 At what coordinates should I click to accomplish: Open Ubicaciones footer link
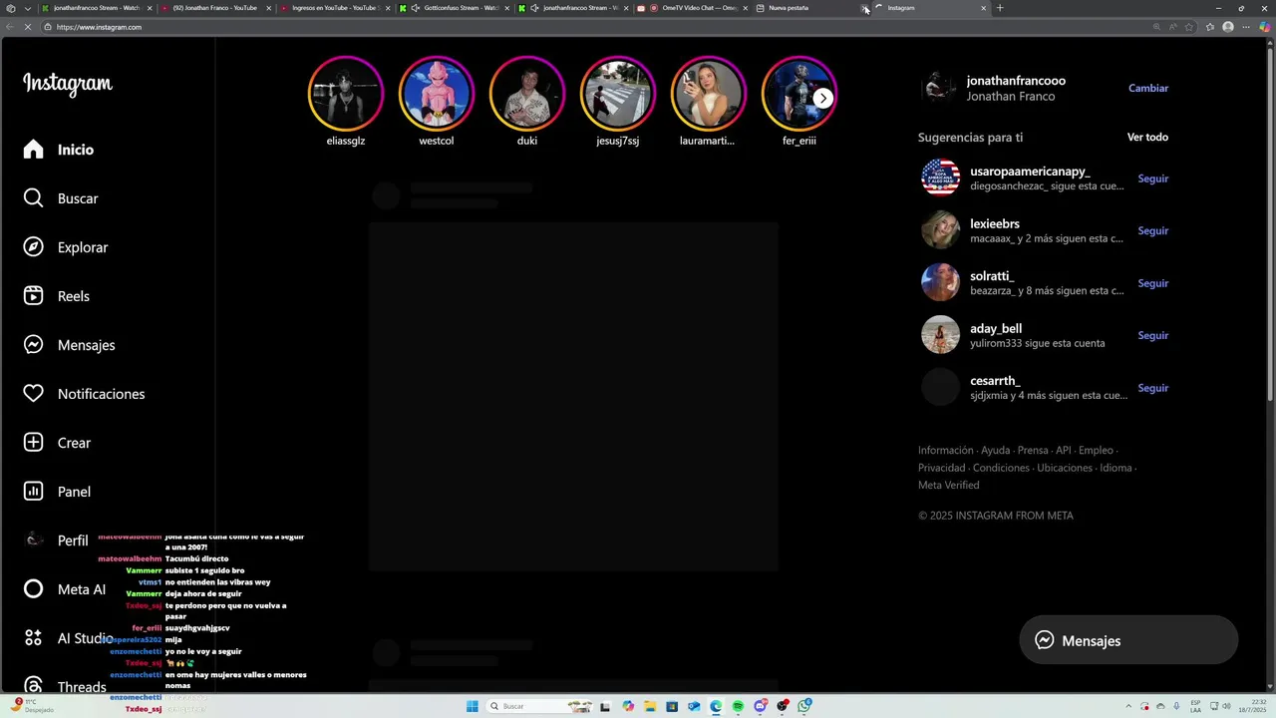coord(1065,468)
